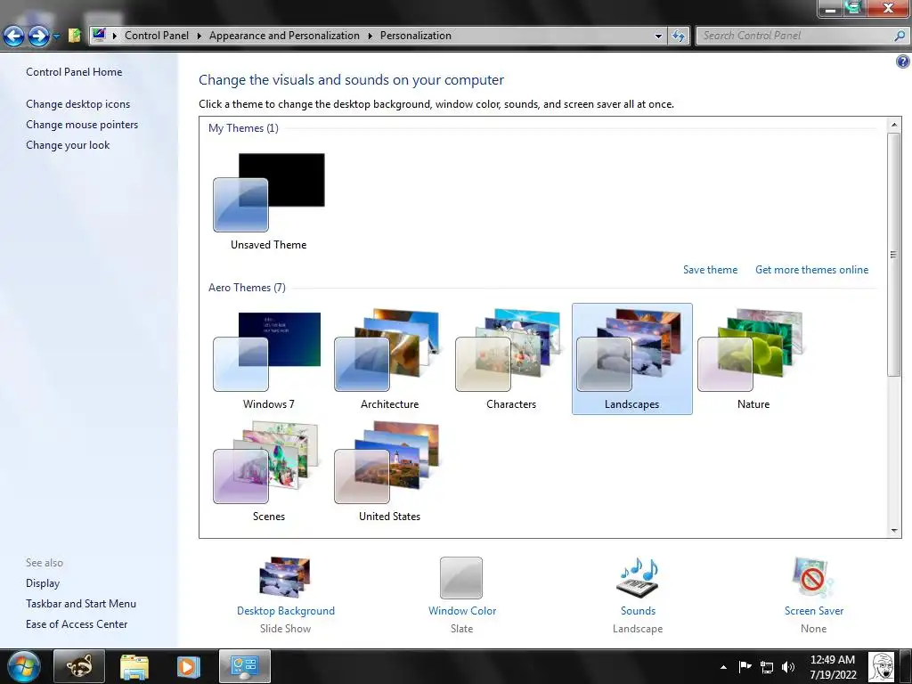Open the recent pages dropdown beside Forward

point(56,36)
